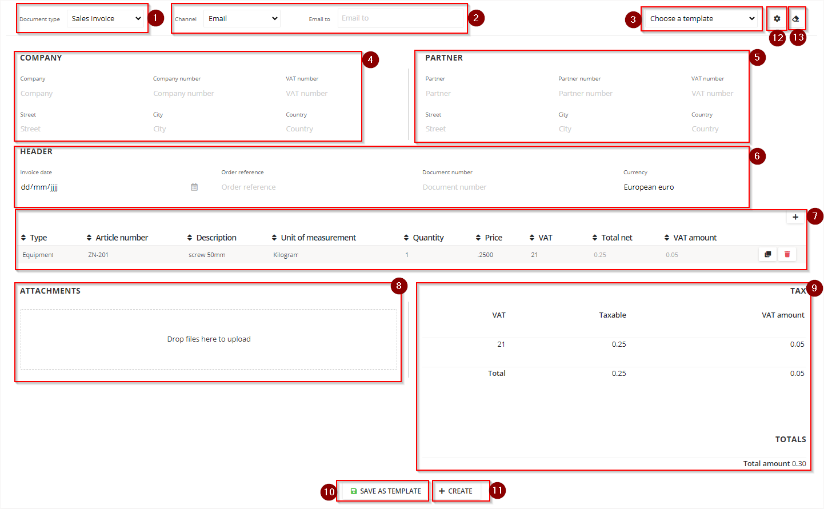Open the Invoice date calendar picker
The height and width of the screenshot is (509, 824).
point(194,187)
